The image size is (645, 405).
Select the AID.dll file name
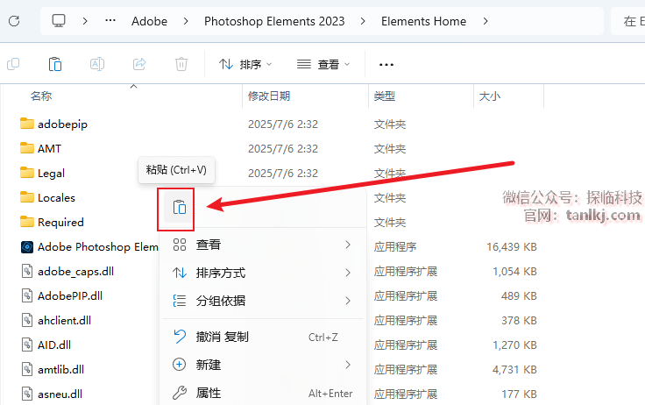[54, 345]
